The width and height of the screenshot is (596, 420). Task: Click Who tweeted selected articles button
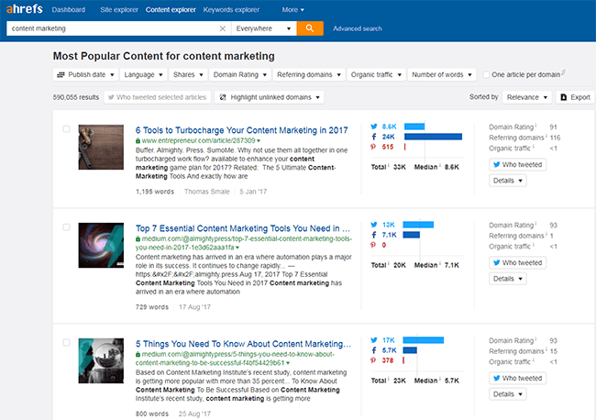pos(158,97)
